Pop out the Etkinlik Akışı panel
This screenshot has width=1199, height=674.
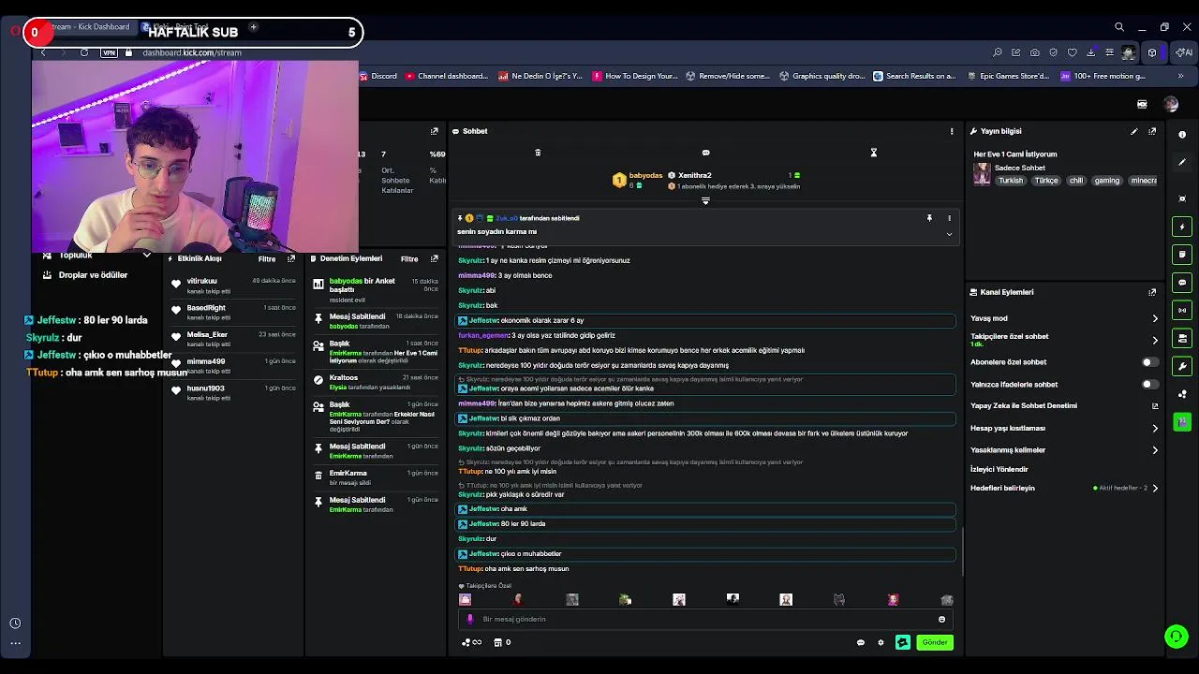[x=291, y=258]
